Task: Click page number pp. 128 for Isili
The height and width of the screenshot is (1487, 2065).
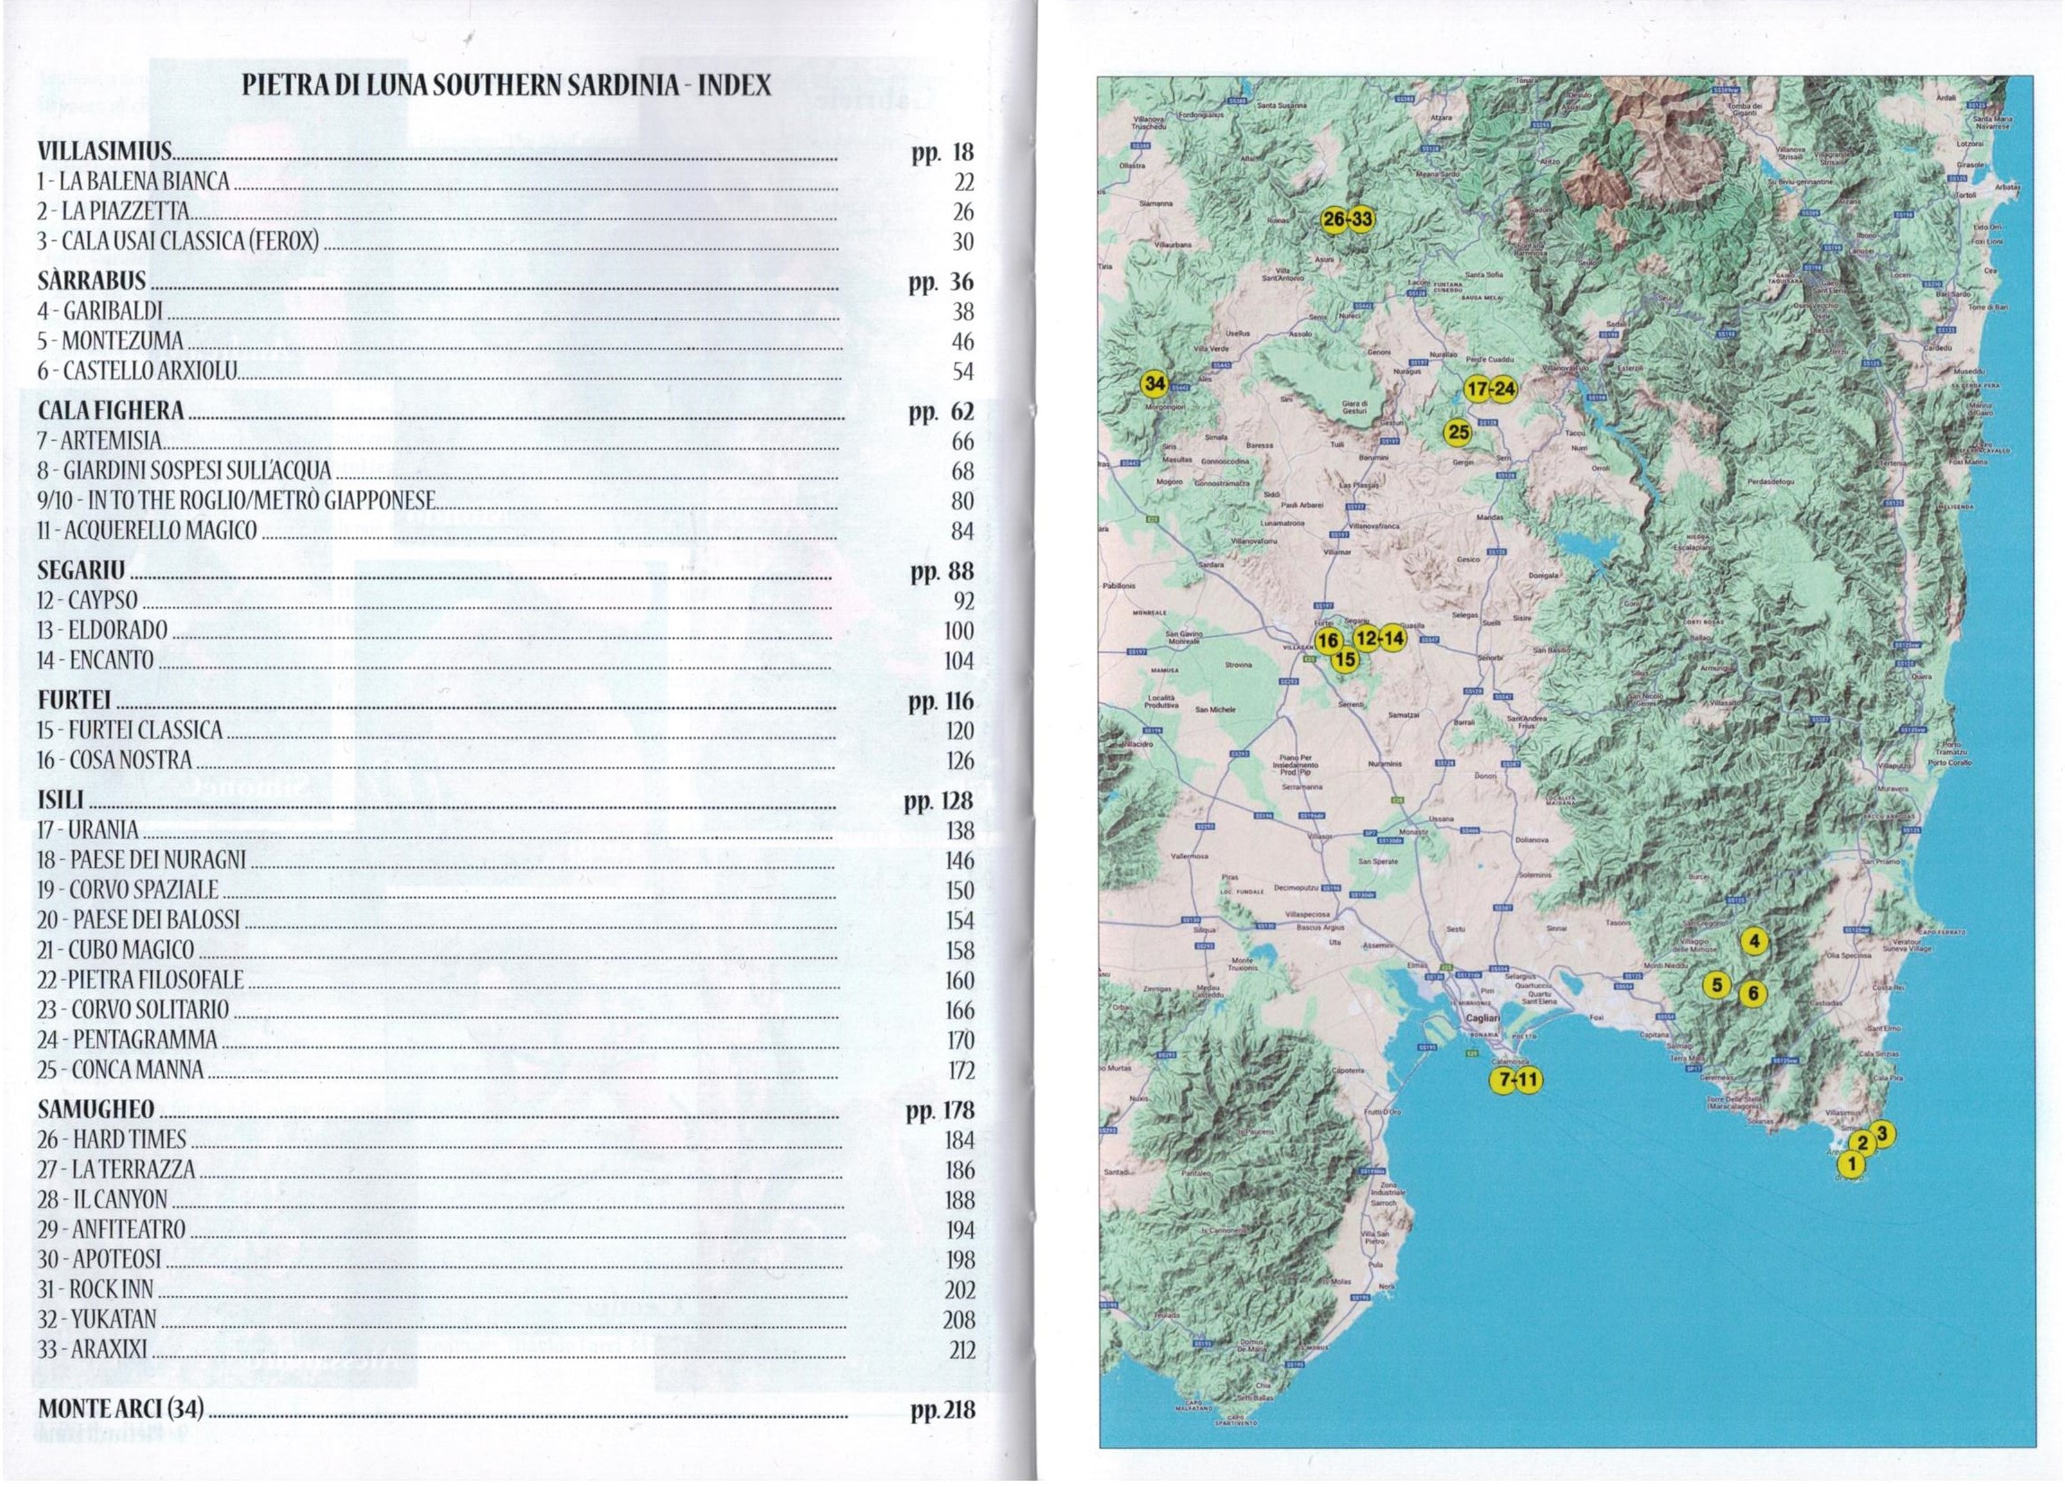Action: [x=938, y=801]
